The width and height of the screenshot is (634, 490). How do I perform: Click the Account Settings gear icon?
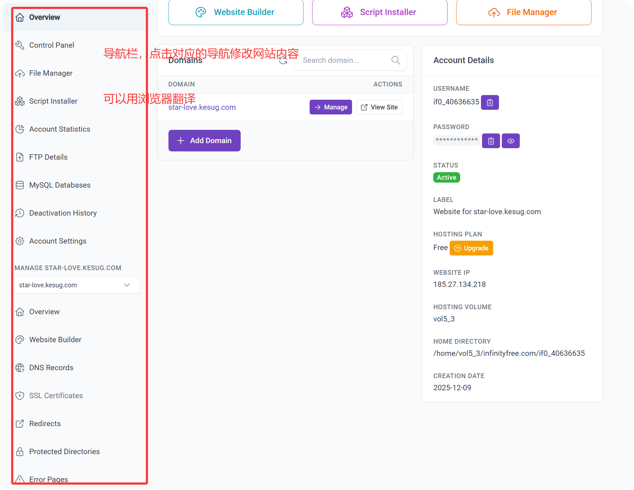click(x=20, y=241)
